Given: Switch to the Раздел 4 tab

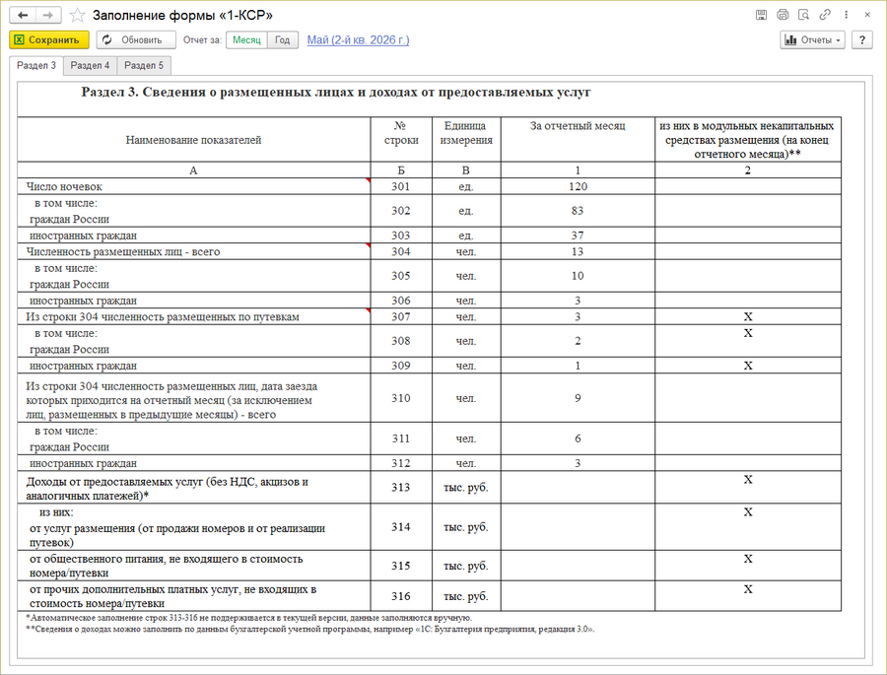Looking at the screenshot, I should [90, 65].
